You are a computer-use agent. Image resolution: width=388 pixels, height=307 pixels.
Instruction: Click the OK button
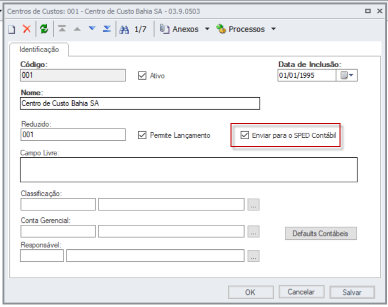point(250,292)
